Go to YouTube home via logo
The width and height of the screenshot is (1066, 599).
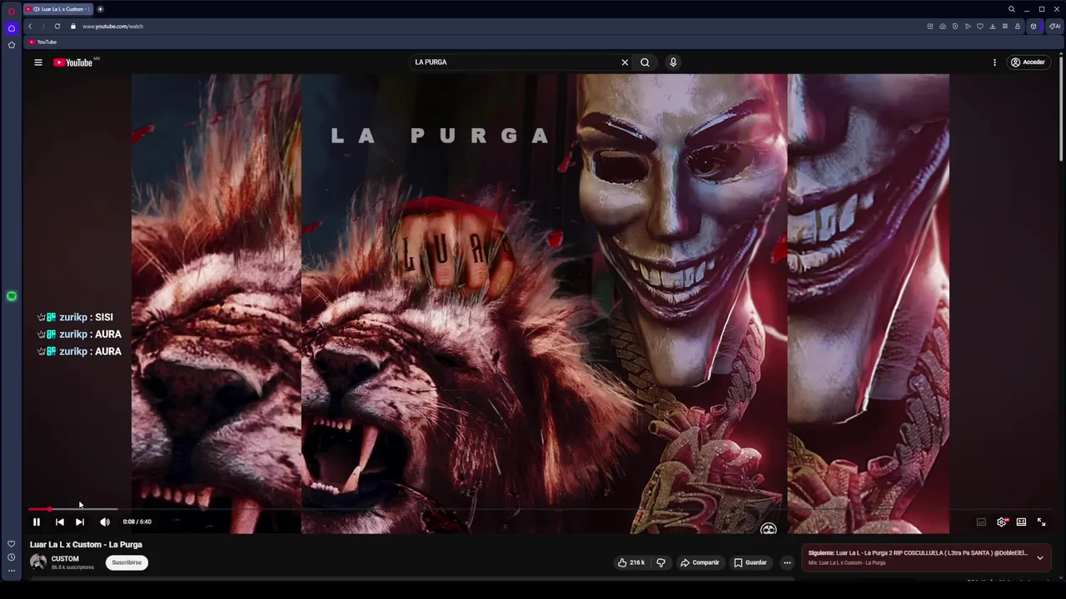73,62
